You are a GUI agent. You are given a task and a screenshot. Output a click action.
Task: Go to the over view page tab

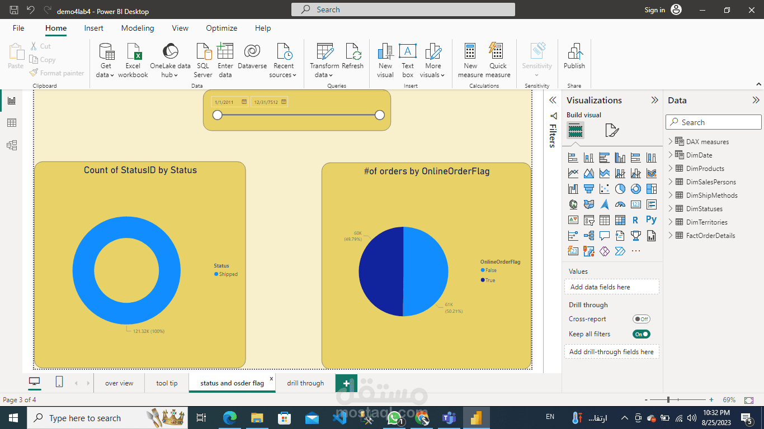119,383
